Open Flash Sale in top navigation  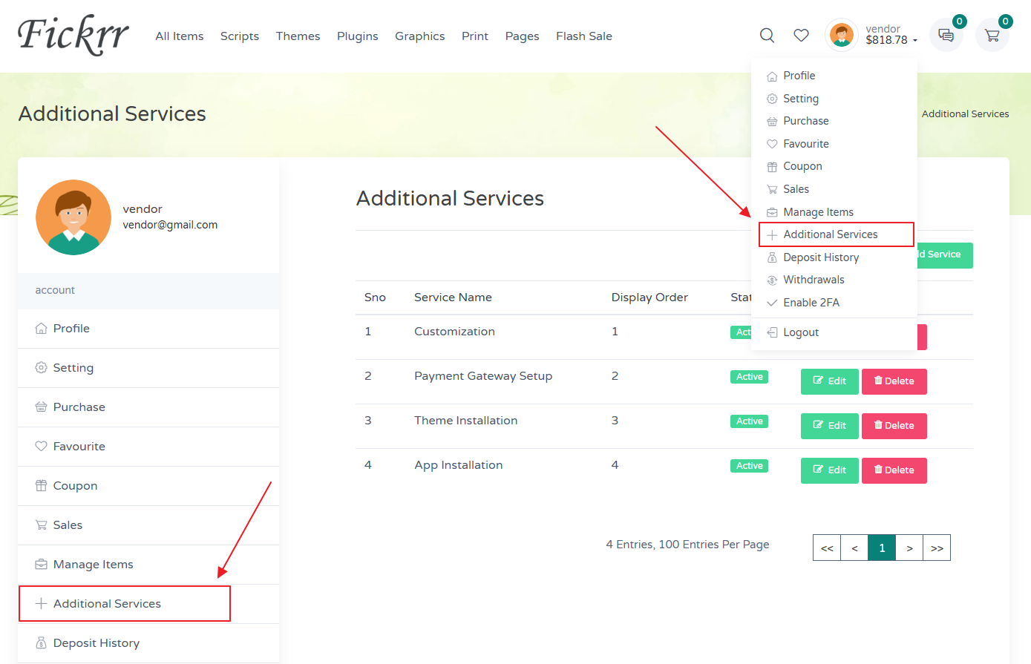tap(583, 36)
